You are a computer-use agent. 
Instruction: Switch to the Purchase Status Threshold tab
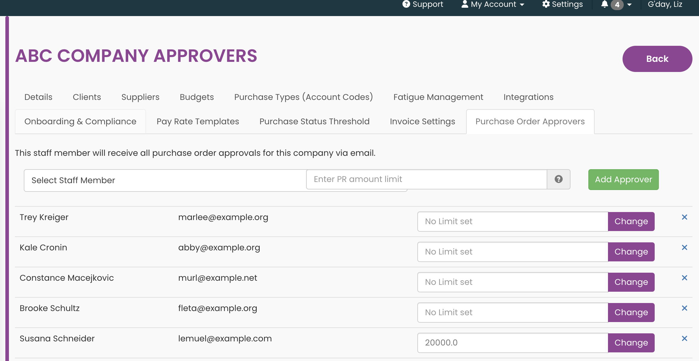(314, 121)
